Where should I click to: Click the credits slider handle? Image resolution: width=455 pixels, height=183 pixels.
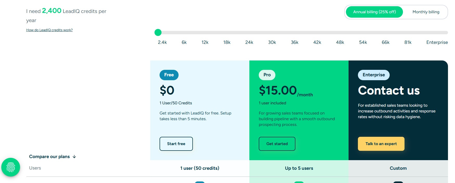[x=158, y=32]
